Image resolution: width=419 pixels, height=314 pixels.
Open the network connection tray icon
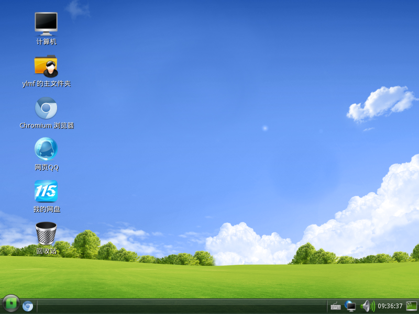(x=350, y=306)
